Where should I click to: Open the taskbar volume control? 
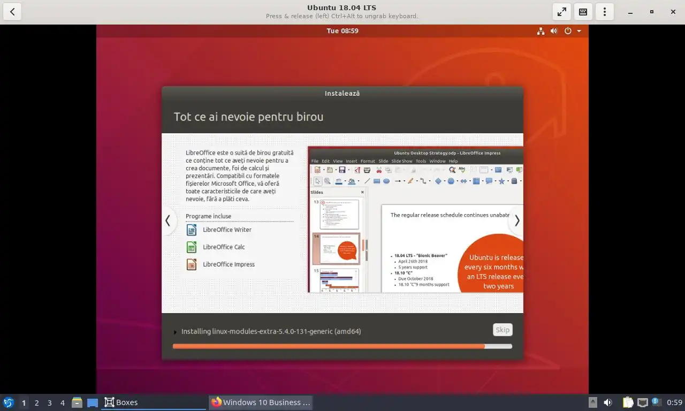point(608,402)
